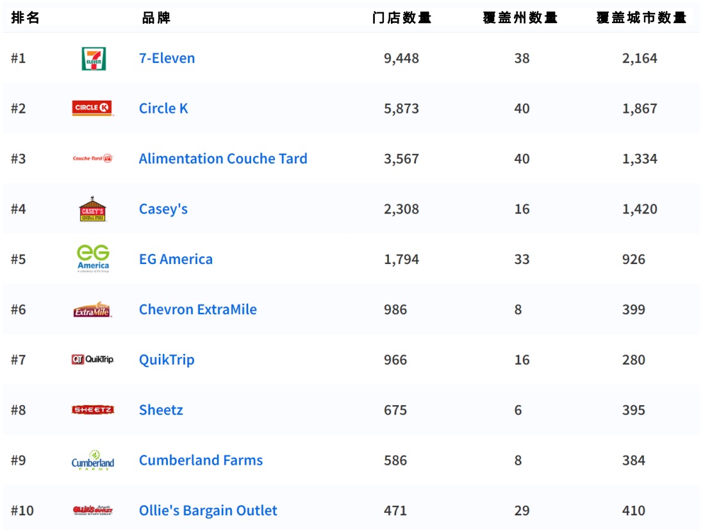Click the Cumberland Farms logo icon
This screenshot has height=532, width=703.
93,460
